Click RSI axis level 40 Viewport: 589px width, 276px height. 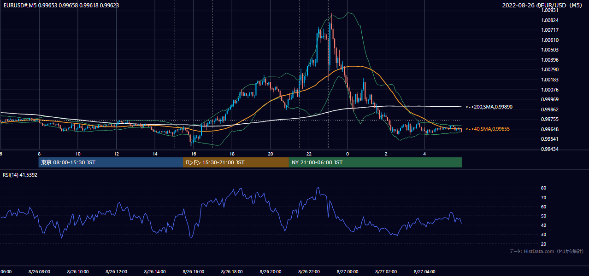pos(543,225)
